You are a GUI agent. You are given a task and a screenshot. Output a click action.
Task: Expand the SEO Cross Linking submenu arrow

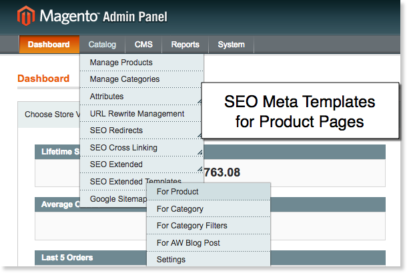(x=199, y=152)
